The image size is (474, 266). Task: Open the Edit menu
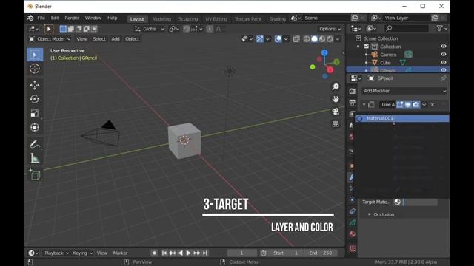click(55, 18)
